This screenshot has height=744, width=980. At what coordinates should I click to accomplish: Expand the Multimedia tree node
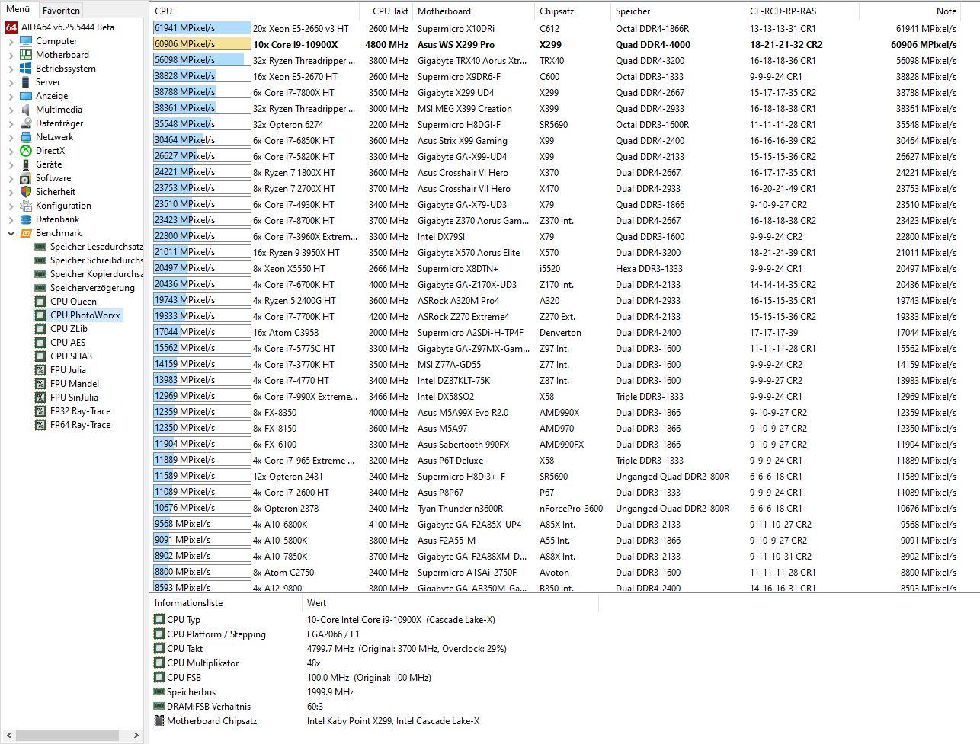pos(11,110)
